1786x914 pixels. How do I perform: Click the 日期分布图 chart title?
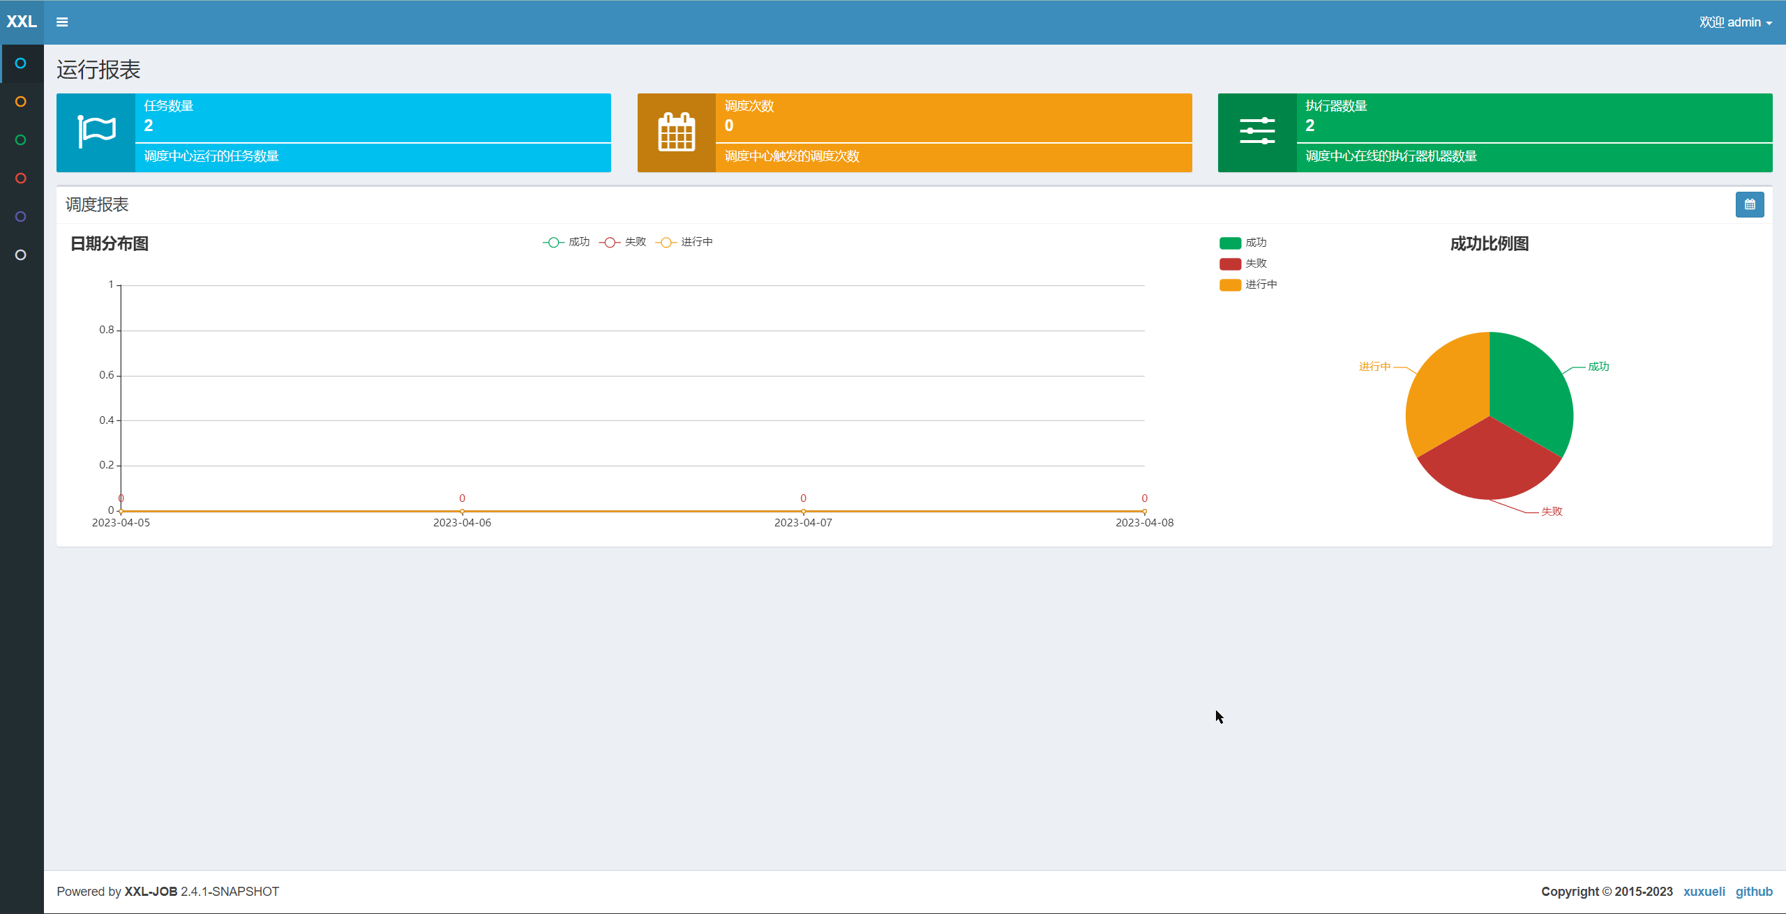coord(110,244)
